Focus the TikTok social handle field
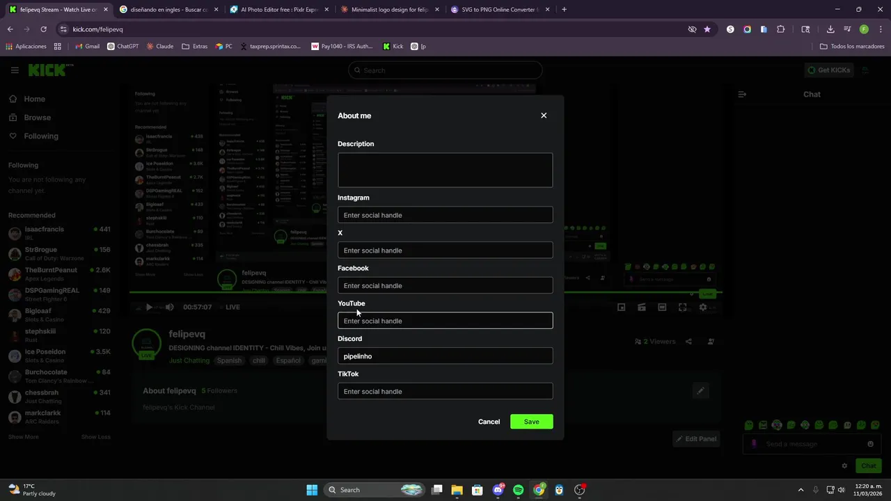The height and width of the screenshot is (501, 891). pyautogui.click(x=445, y=391)
